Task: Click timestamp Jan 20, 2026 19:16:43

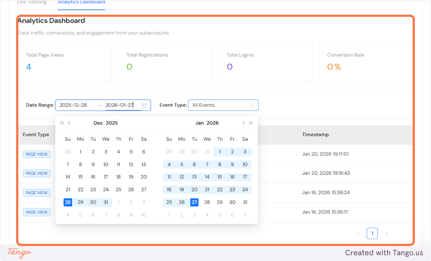Action: click(326, 173)
